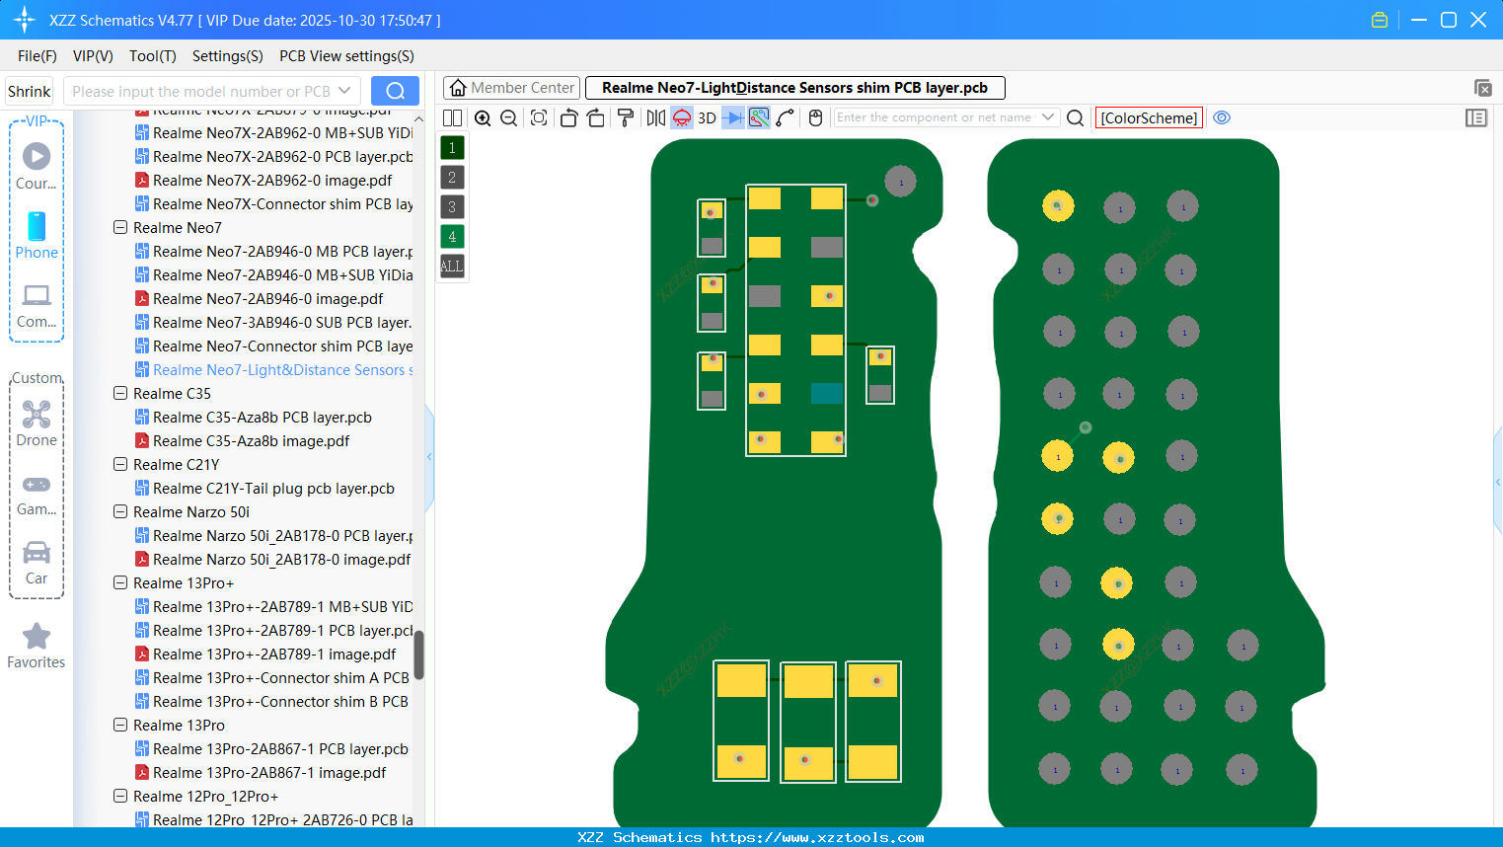The image size is (1503, 847).
Task: Open the Settings(S) menu
Action: click(228, 56)
